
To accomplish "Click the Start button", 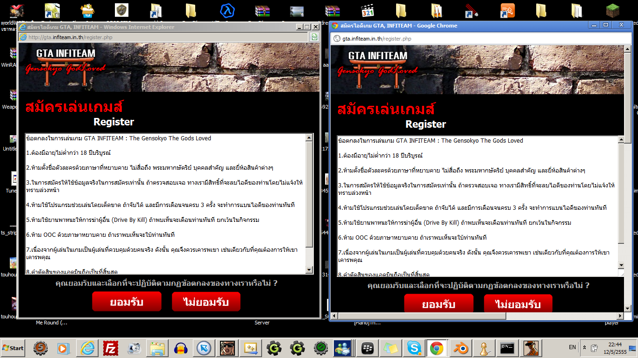I will [x=13, y=348].
